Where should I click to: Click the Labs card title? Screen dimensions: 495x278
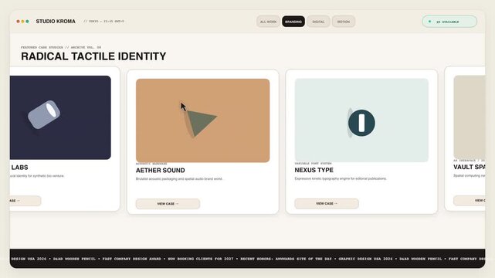[x=19, y=168]
